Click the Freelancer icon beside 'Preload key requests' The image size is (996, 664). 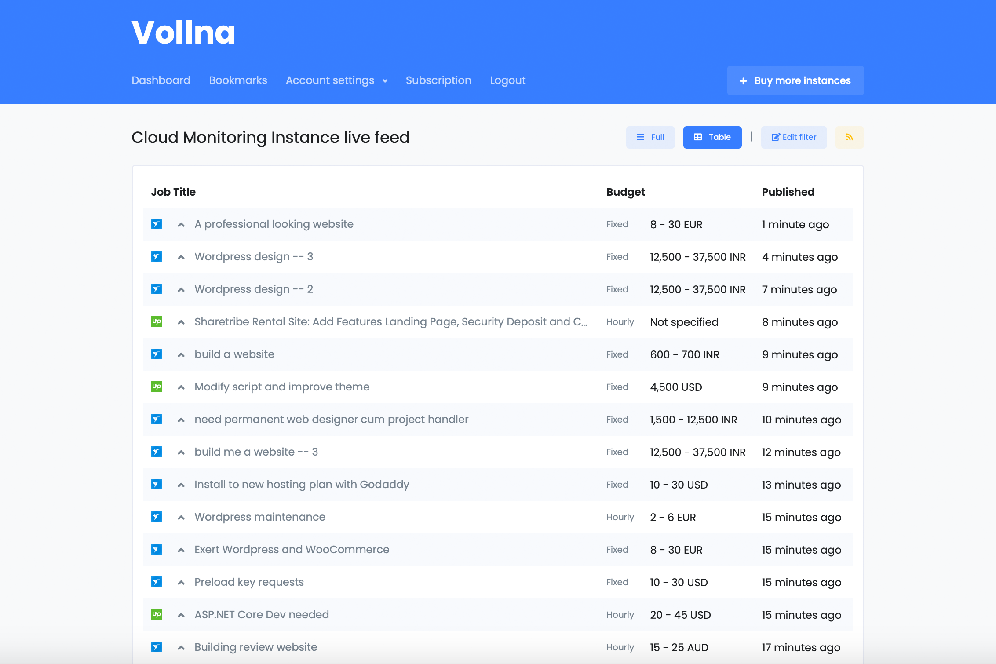coord(157,582)
